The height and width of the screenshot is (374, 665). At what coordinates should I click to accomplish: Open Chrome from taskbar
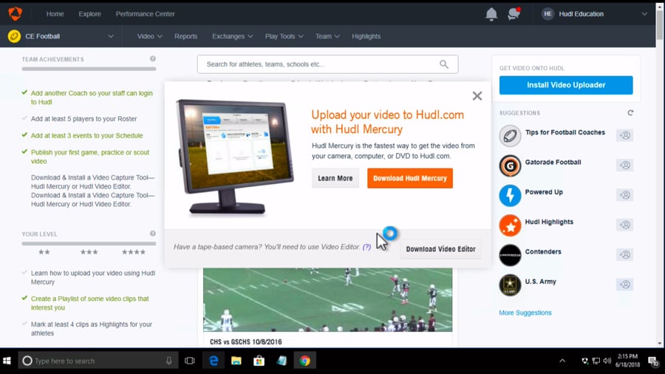pos(304,361)
